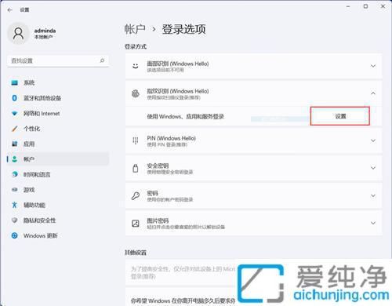This screenshot has height=306, width=392.
Task: Expand the PIN (Windows Hello) chevron
Action: [373, 140]
